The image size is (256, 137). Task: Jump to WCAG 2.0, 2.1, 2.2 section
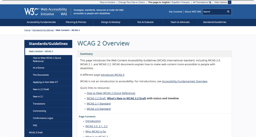[96, 126]
